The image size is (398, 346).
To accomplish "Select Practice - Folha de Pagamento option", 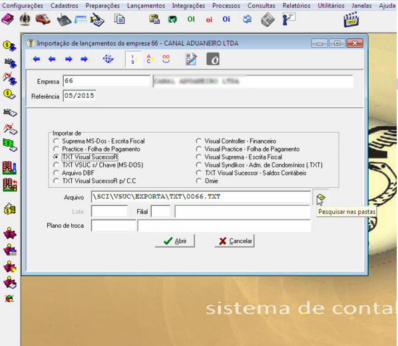I will pyautogui.click(x=97, y=149).
